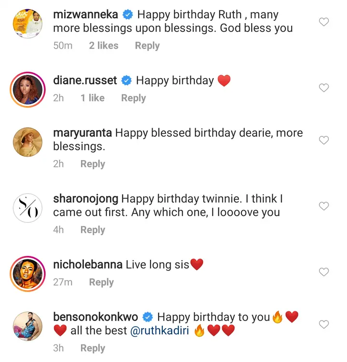Viewport: 347px width, 362px height.
Task: Reply to mizwanneka's comment
Action: click(x=147, y=46)
